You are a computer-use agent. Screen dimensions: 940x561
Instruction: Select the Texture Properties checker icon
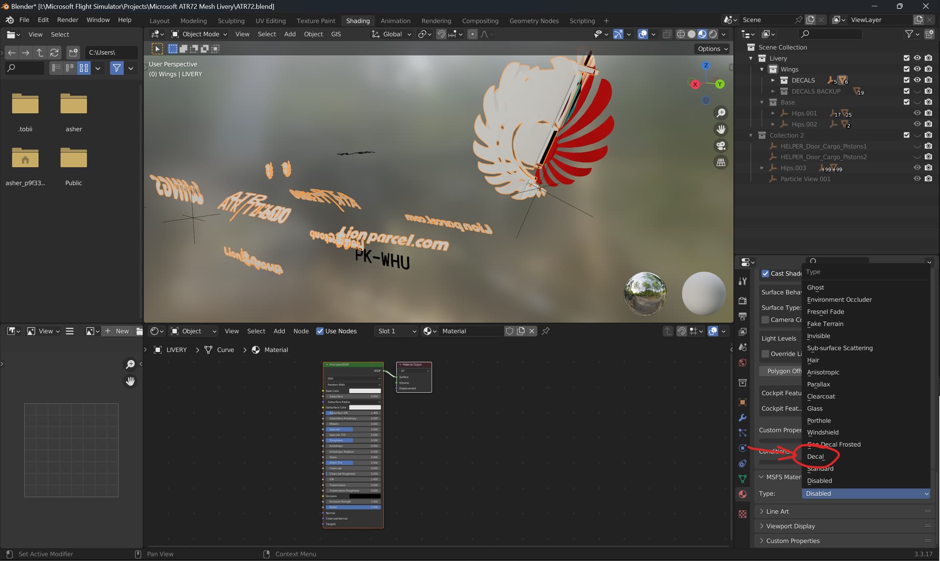(743, 514)
